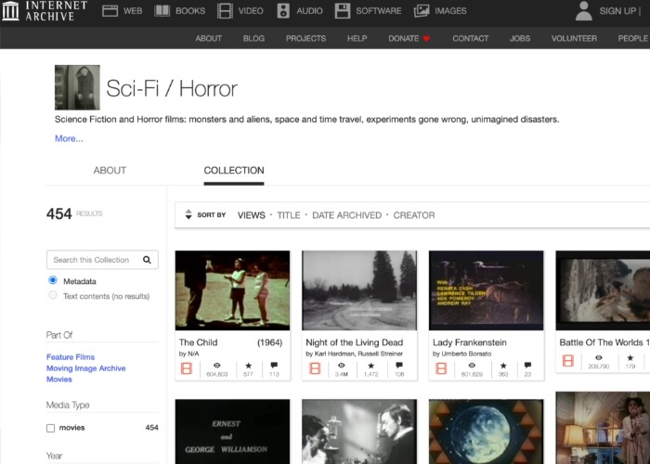Select the Metadata radio button
This screenshot has height=464, width=650.
[53, 280]
